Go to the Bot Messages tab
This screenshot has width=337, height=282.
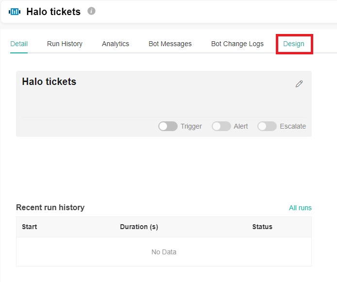170,44
